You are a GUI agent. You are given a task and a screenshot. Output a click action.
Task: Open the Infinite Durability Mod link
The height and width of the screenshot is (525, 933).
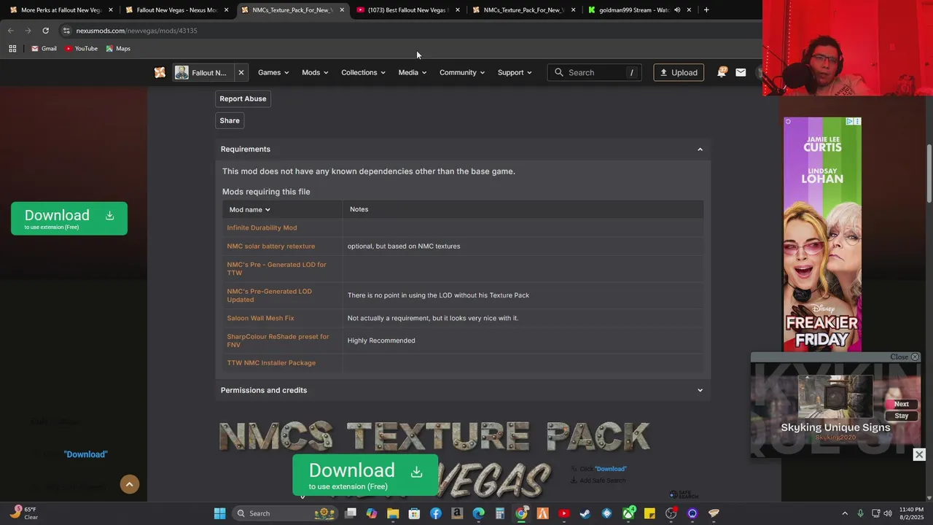pyautogui.click(x=262, y=227)
